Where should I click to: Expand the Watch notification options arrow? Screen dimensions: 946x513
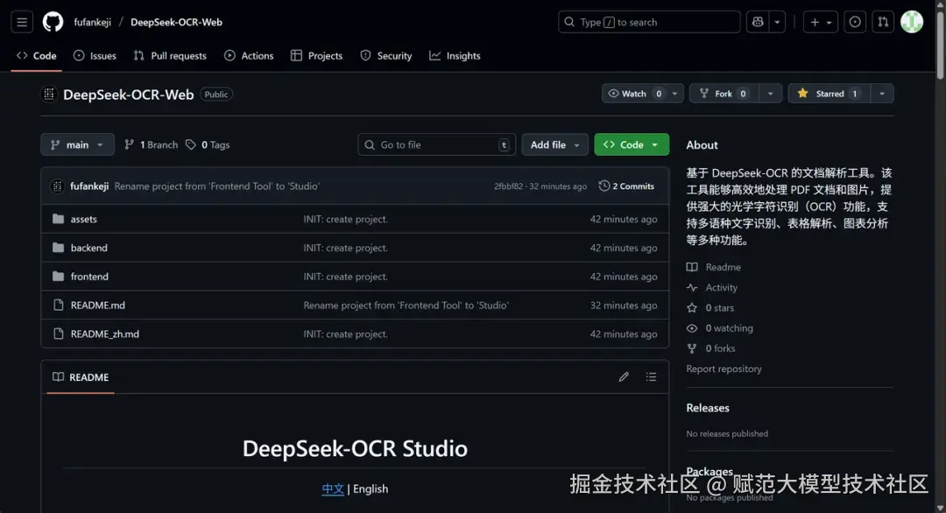point(674,94)
